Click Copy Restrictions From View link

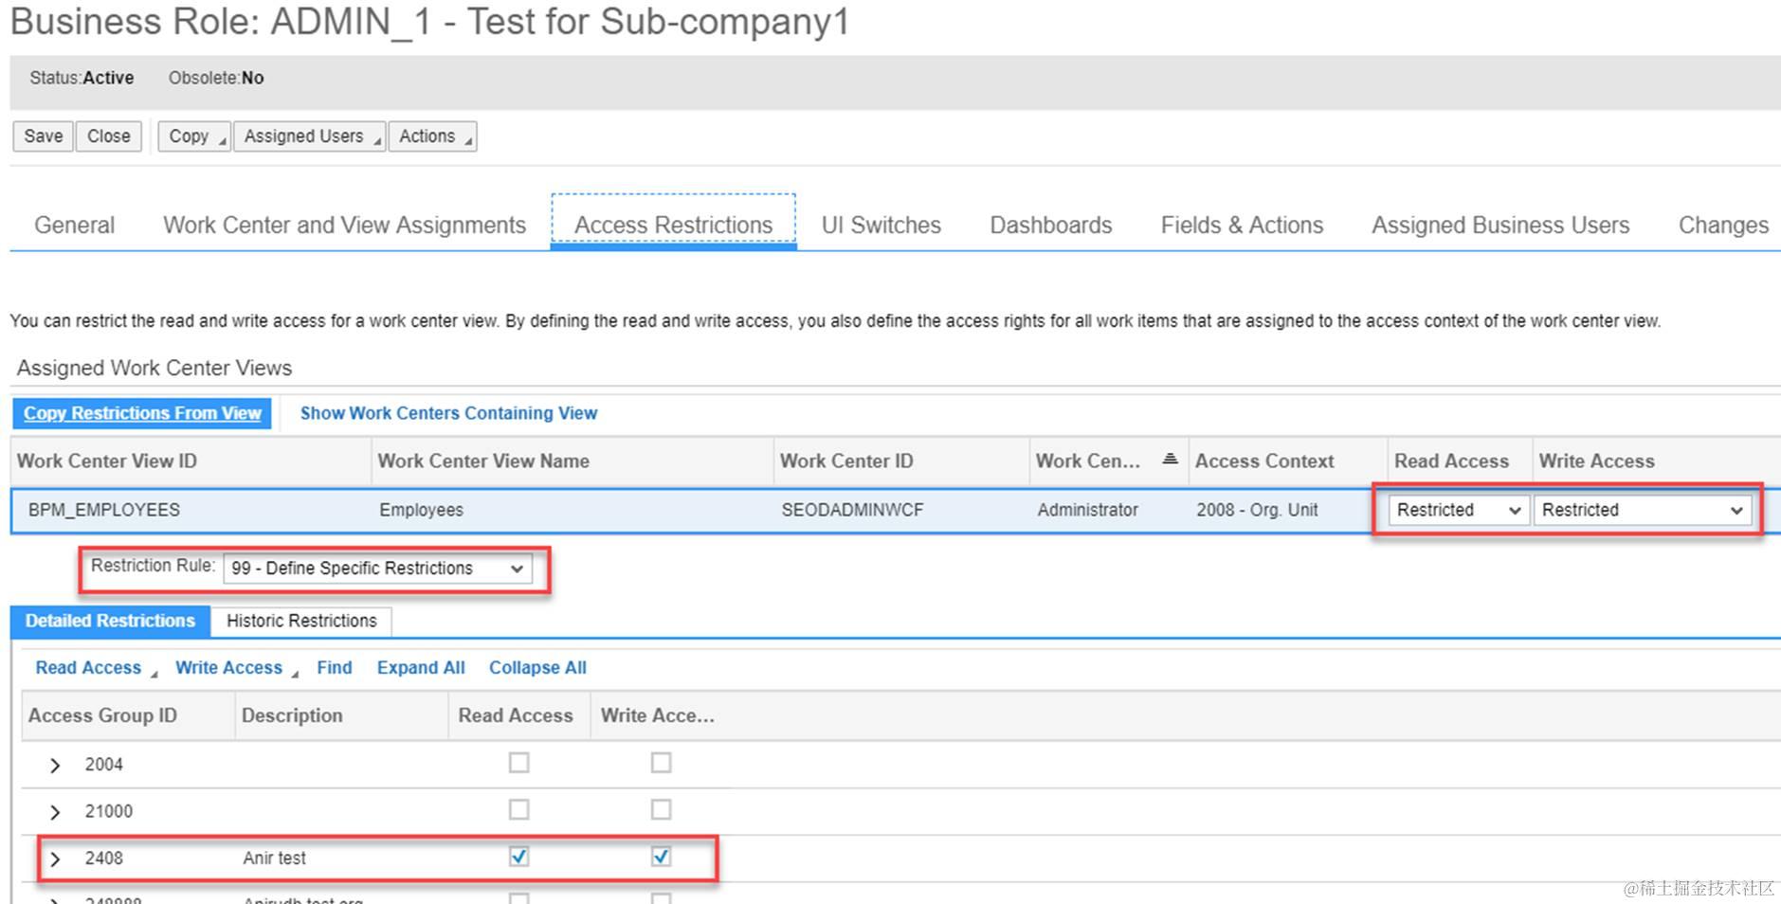(x=142, y=413)
